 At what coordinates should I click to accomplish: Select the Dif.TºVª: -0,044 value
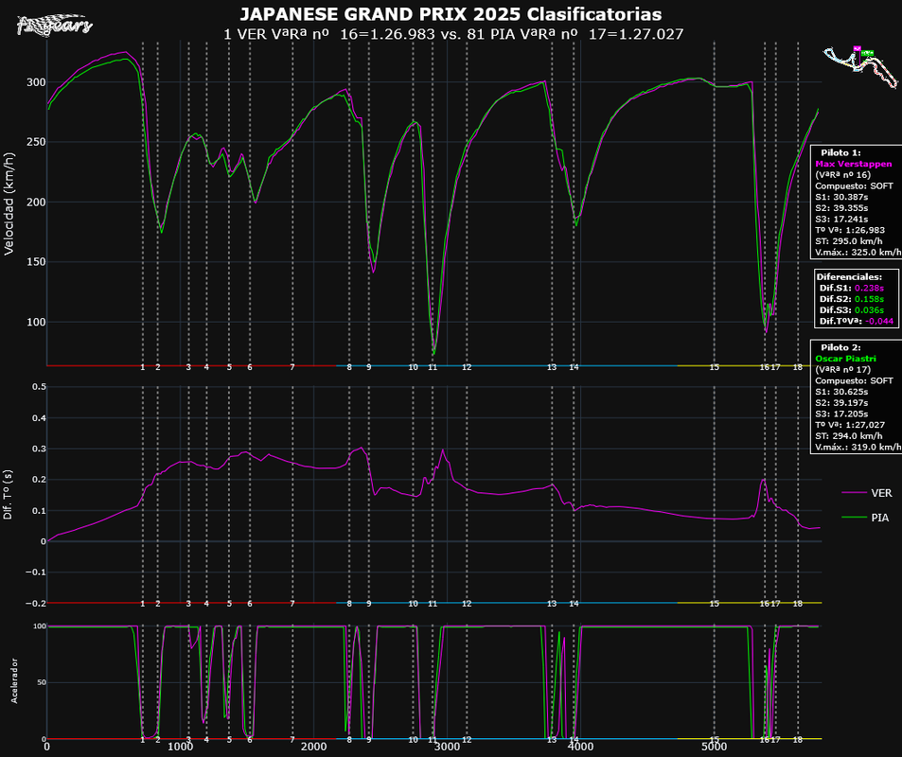[857, 321]
